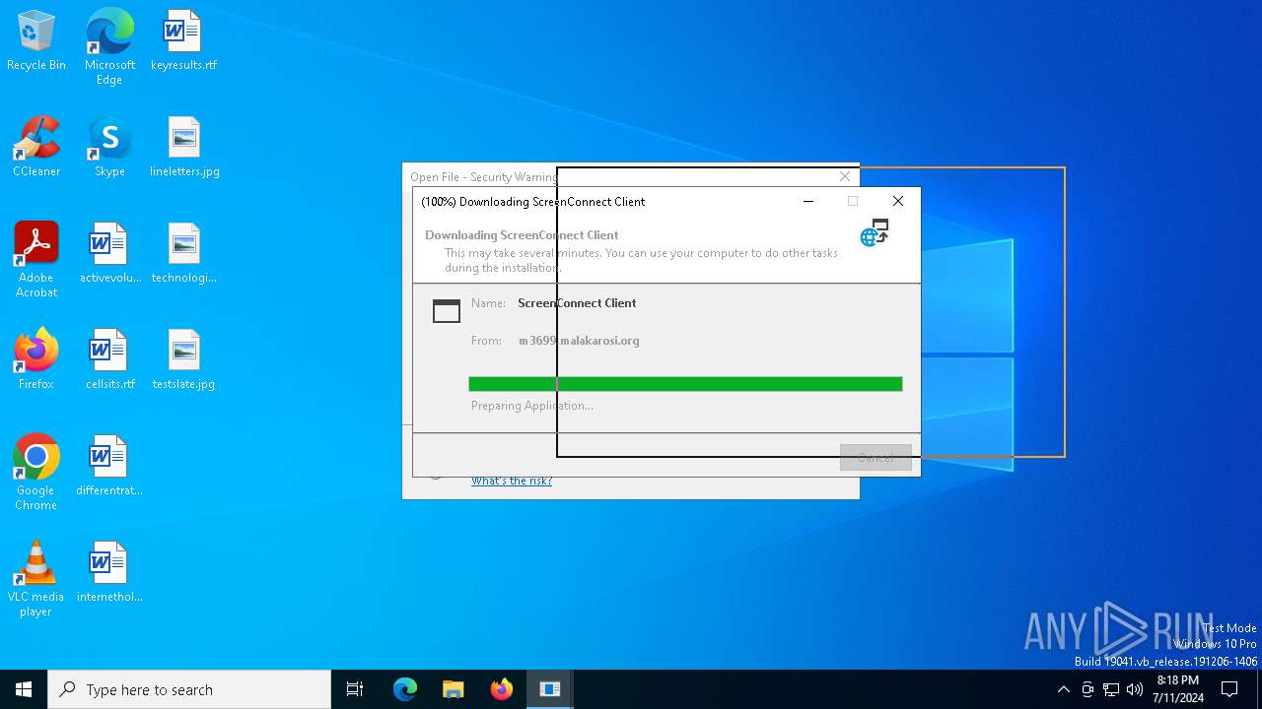The image size is (1262, 709).
Task: Close the Downloading ScreenConnect Client dialog
Action: click(x=897, y=201)
